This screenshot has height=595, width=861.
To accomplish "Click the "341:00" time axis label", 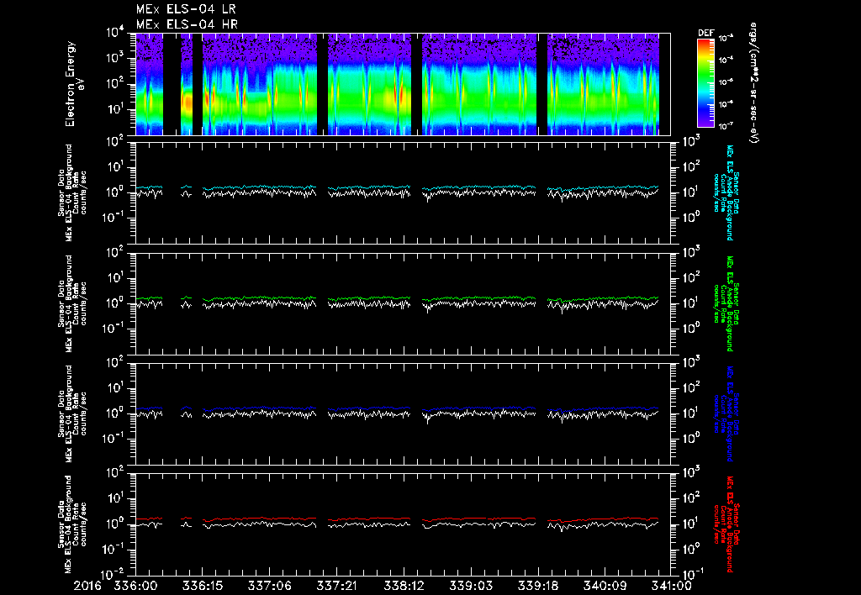I will [x=671, y=586].
